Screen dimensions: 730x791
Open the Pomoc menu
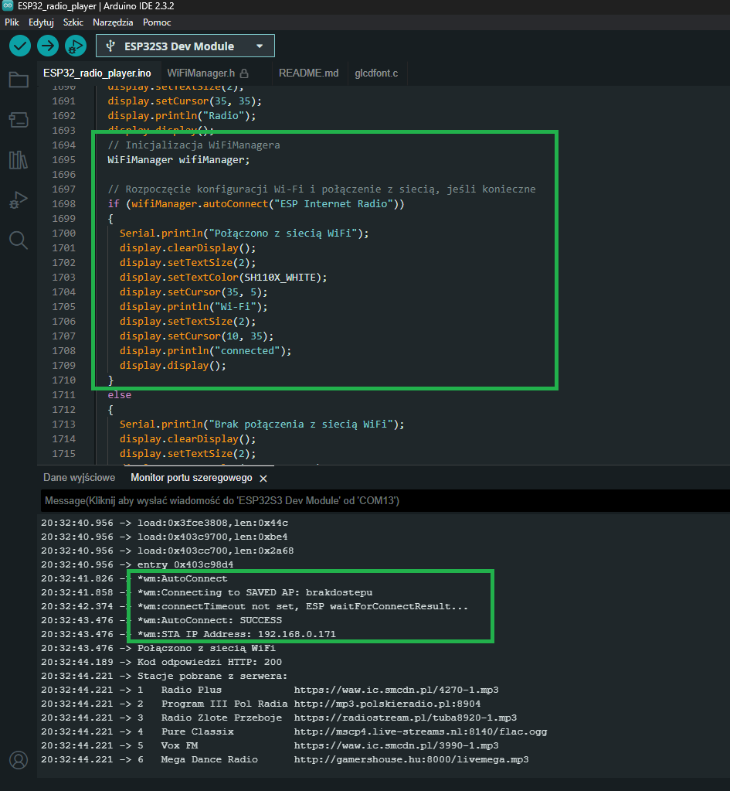[157, 22]
